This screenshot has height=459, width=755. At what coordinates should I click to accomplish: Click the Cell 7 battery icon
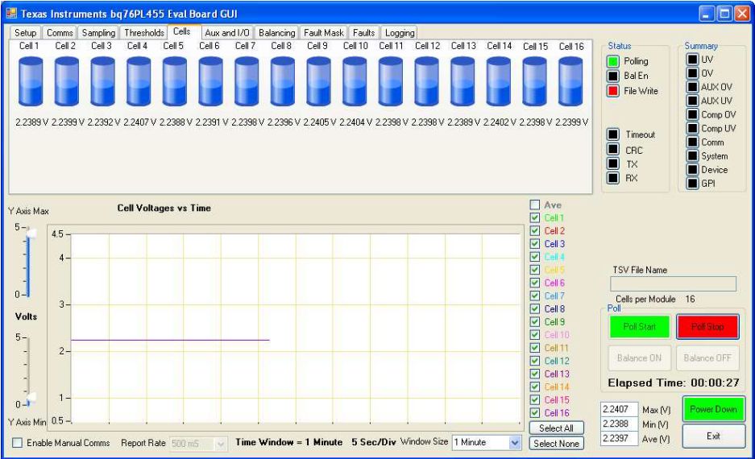pyautogui.click(x=247, y=81)
